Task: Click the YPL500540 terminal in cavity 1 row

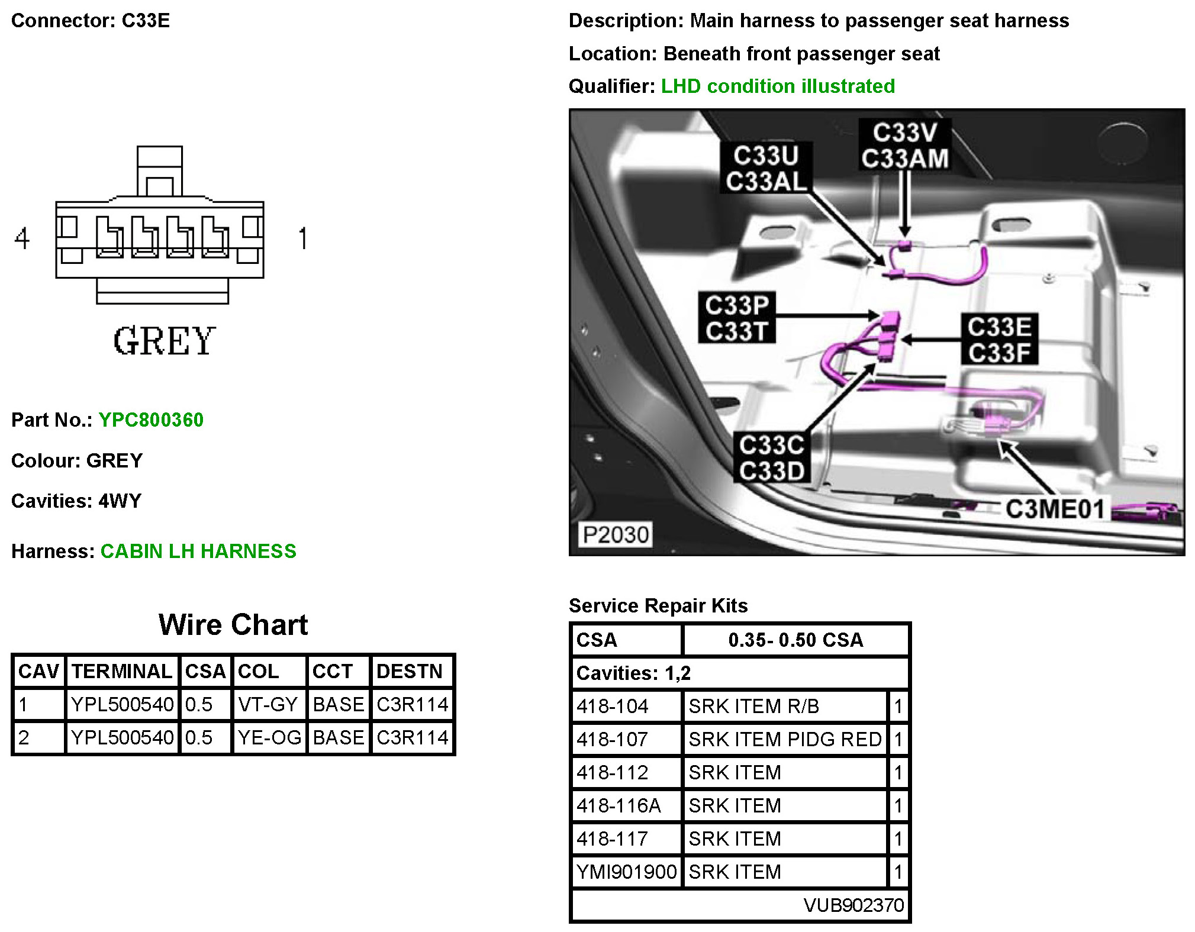Action: [122, 704]
